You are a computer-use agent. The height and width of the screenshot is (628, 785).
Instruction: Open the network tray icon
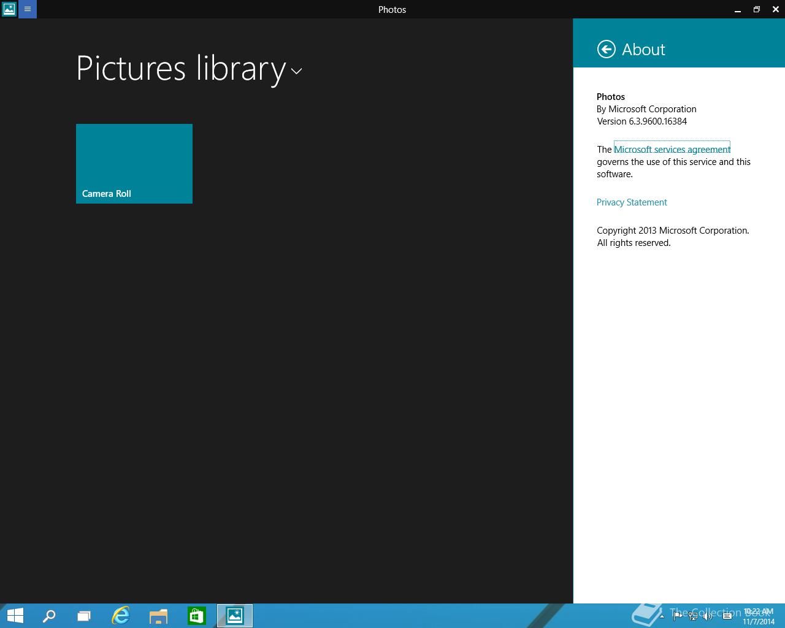pyautogui.click(x=693, y=616)
